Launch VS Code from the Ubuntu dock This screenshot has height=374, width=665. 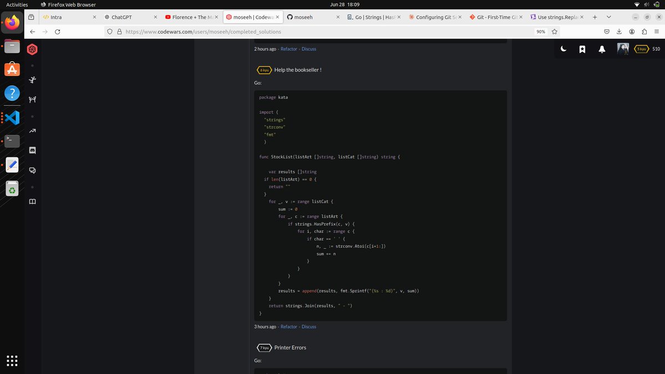tap(12, 116)
